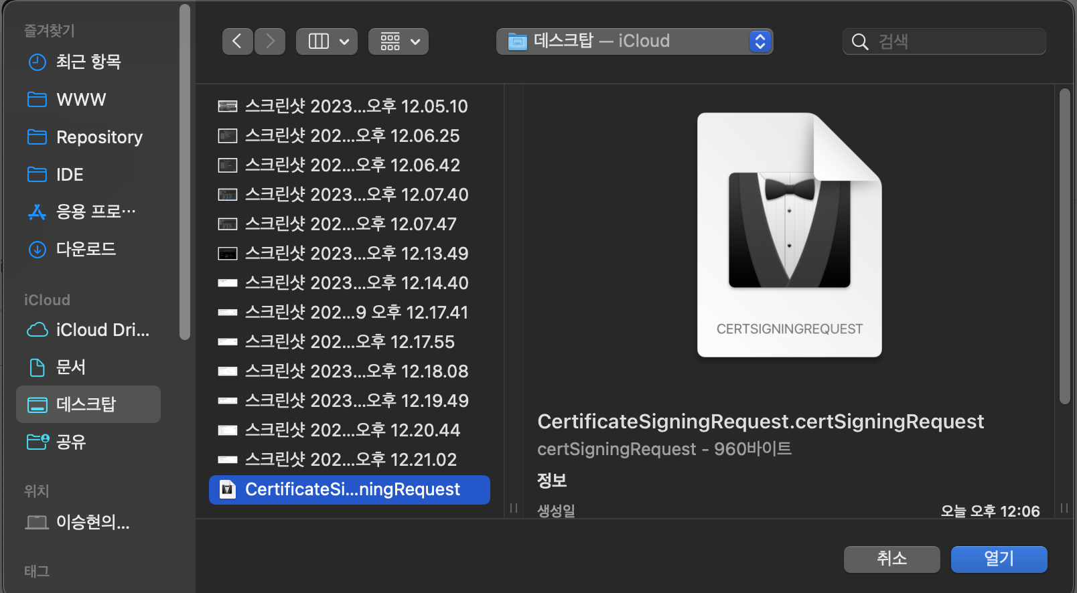Click the desktop icon beside 데스크탑
The image size is (1077, 593).
[37, 405]
